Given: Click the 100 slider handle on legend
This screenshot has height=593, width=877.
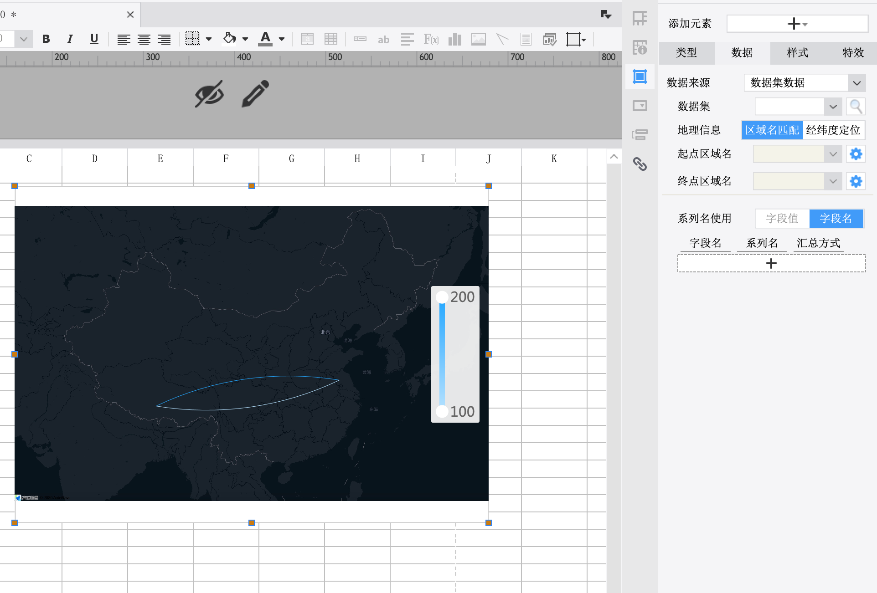Looking at the screenshot, I should click(x=442, y=412).
